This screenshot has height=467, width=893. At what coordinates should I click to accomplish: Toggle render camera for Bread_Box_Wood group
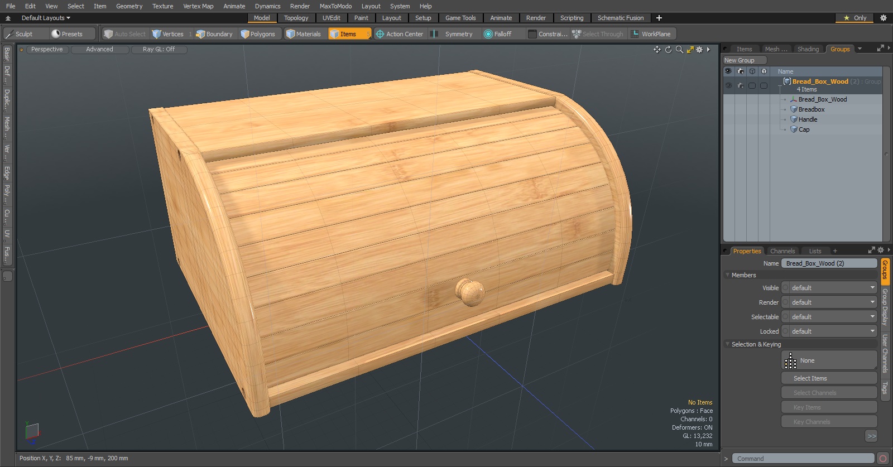741,85
